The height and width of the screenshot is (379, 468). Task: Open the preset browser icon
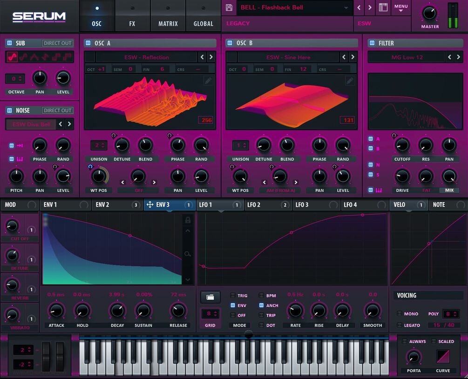pos(383,7)
